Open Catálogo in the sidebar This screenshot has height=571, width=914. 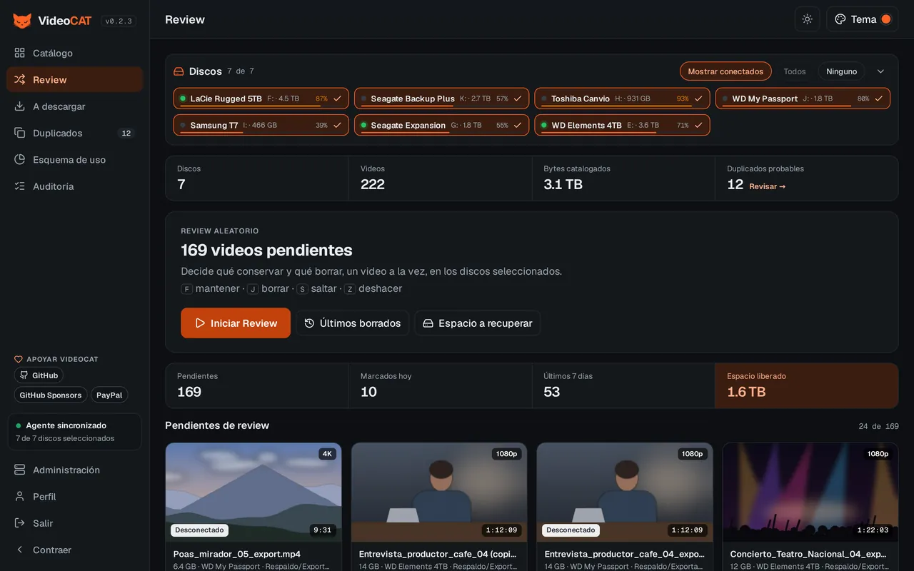[75, 53]
